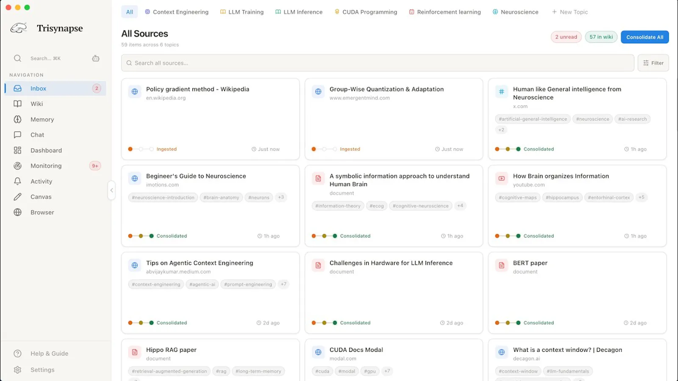This screenshot has height=381, width=678.
Task: Open the Dashboard grid icon
Action: (x=17, y=150)
